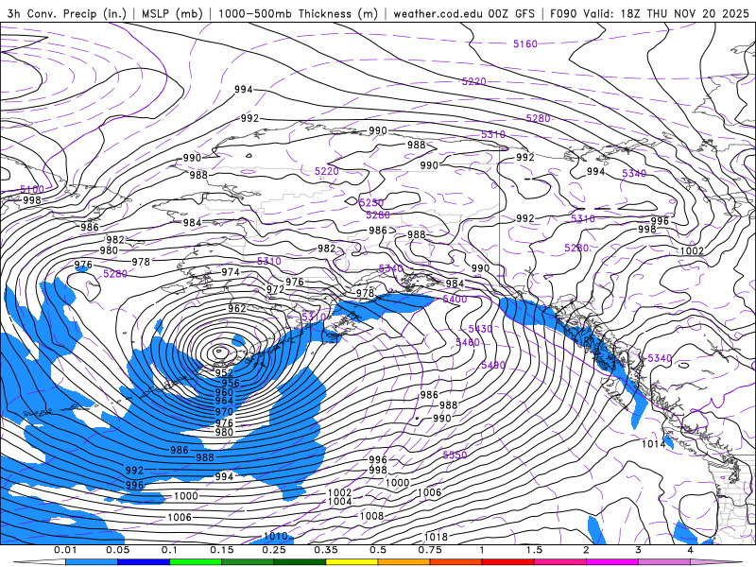This screenshot has height=567, width=756.
Task: Click the purple 5550 thickness label
Action: (455, 455)
